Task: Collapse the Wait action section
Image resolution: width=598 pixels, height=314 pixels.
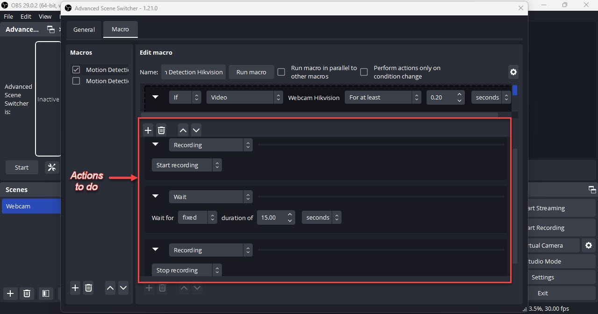Action: point(156,196)
